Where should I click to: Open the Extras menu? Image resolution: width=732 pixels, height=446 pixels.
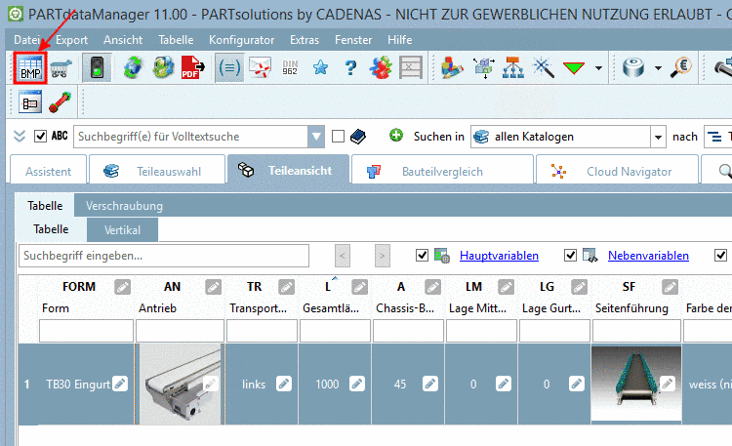point(305,40)
